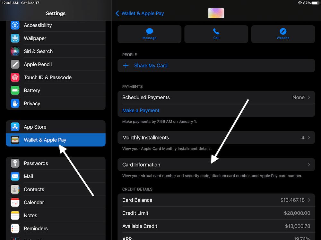
Task: Tap the Message speech bubble button
Action: (150, 34)
